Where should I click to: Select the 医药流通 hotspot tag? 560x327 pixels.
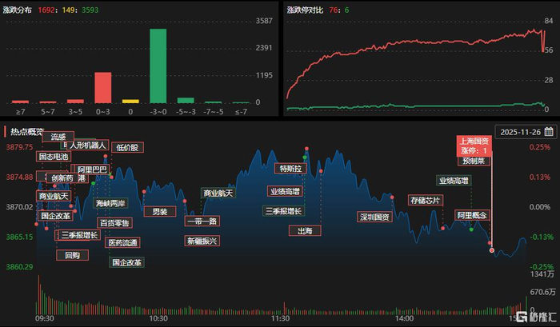[122, 243]
